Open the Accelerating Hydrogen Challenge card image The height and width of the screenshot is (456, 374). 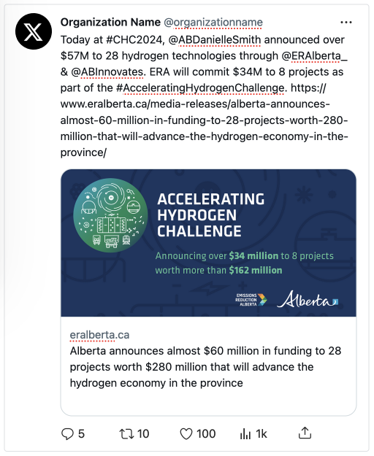pyautogui.click(x=208, y=243)
